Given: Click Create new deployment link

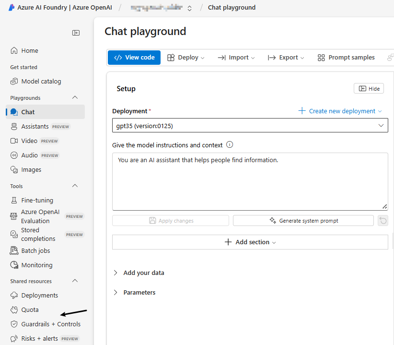Looking at the screenshot, I should coord(340,111).
